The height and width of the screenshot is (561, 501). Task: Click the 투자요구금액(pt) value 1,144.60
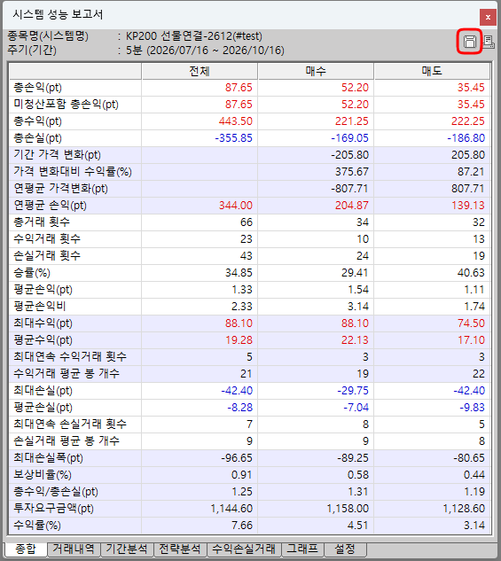point(231,508)
